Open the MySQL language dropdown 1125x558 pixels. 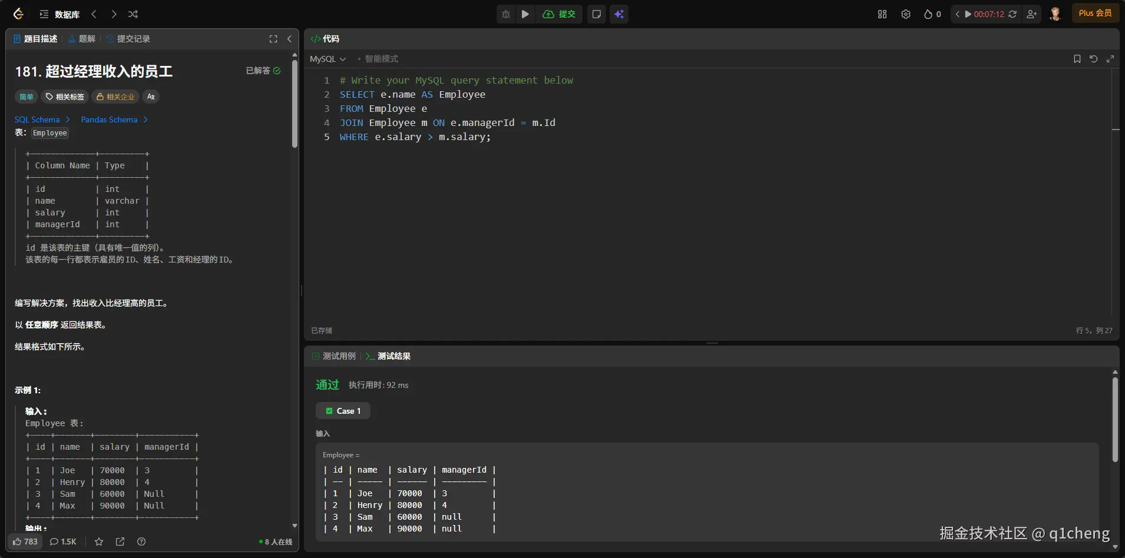click(x=328, y=59)
